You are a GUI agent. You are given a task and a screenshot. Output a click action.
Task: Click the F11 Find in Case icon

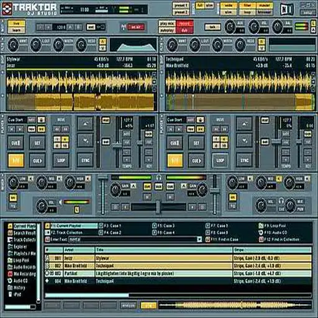[207, 240]
